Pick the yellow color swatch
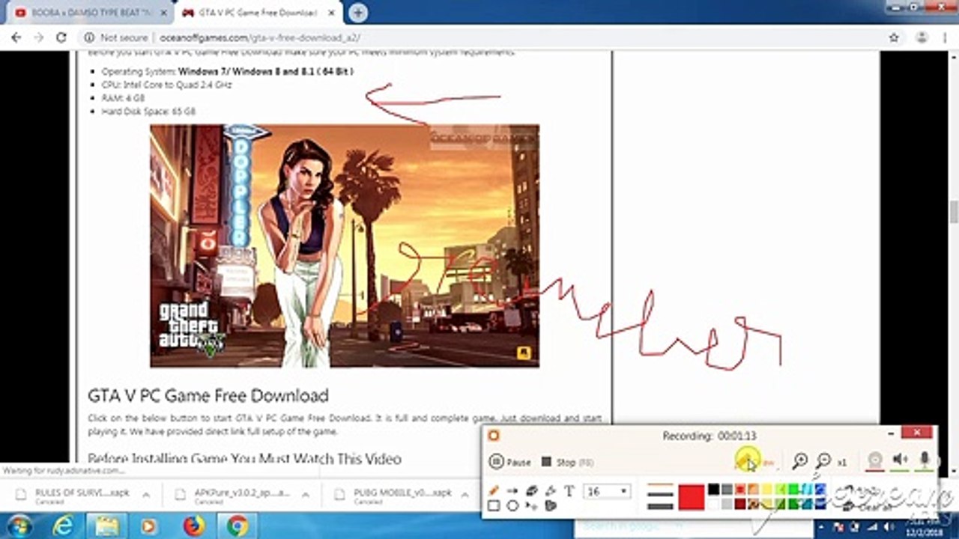The height and width of the screenshot is (539, 959). [767, 490]
